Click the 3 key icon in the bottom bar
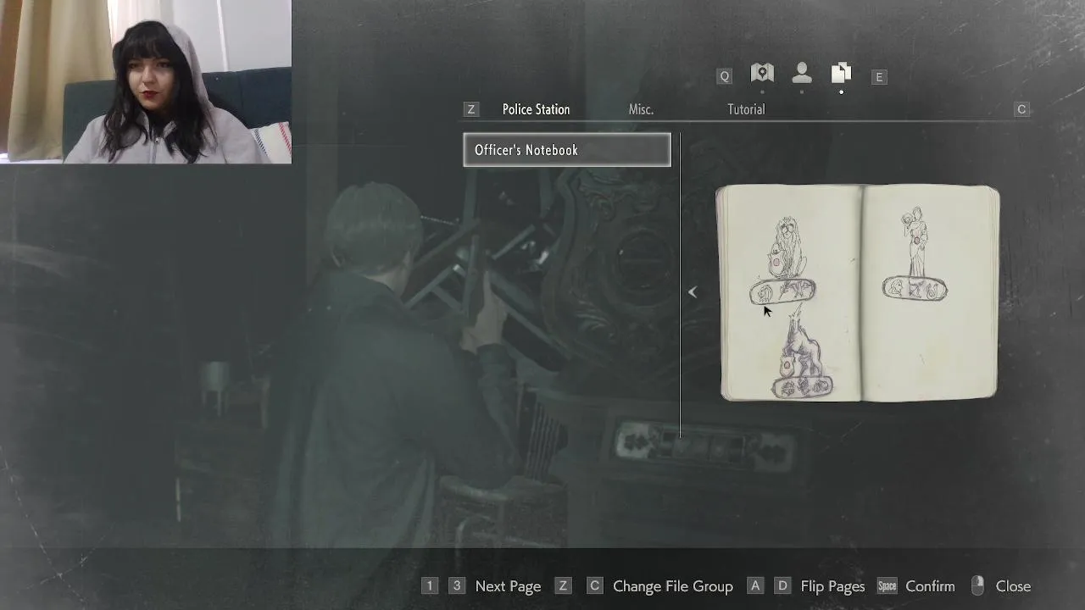Screen dimensions: 1085x610 point(457,586)
